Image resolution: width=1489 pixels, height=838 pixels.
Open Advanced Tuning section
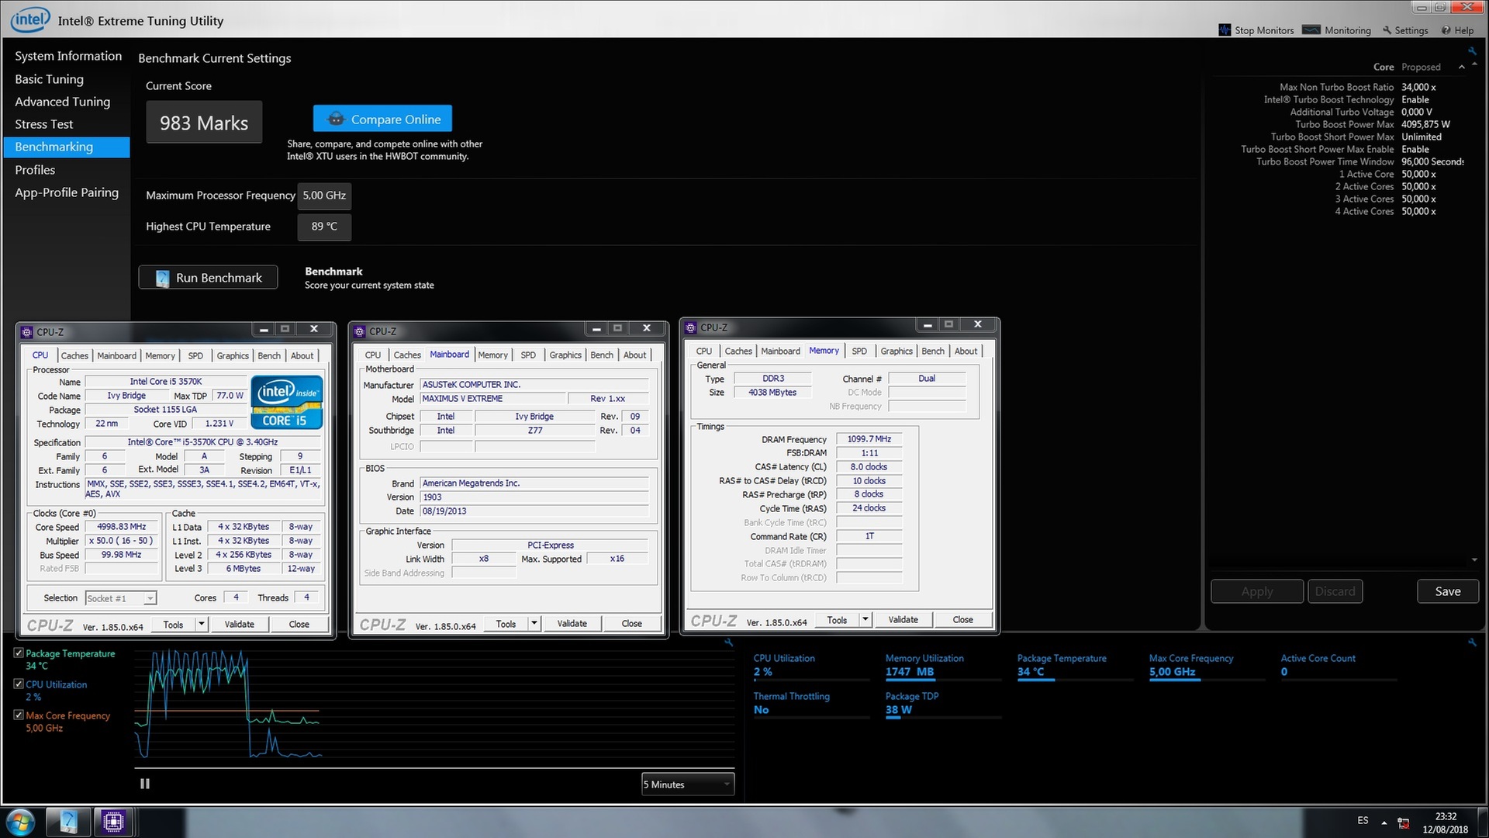[x=62, y=102]
